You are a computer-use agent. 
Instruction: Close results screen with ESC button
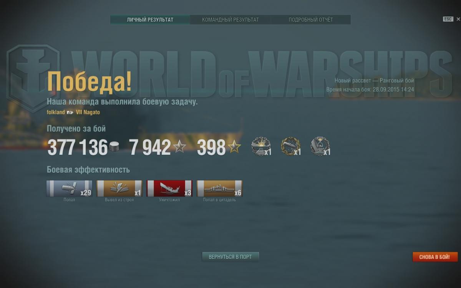pyautogui.click(x=448, y=19)
